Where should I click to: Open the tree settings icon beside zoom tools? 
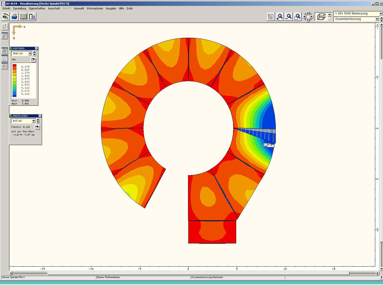(271, 17)
